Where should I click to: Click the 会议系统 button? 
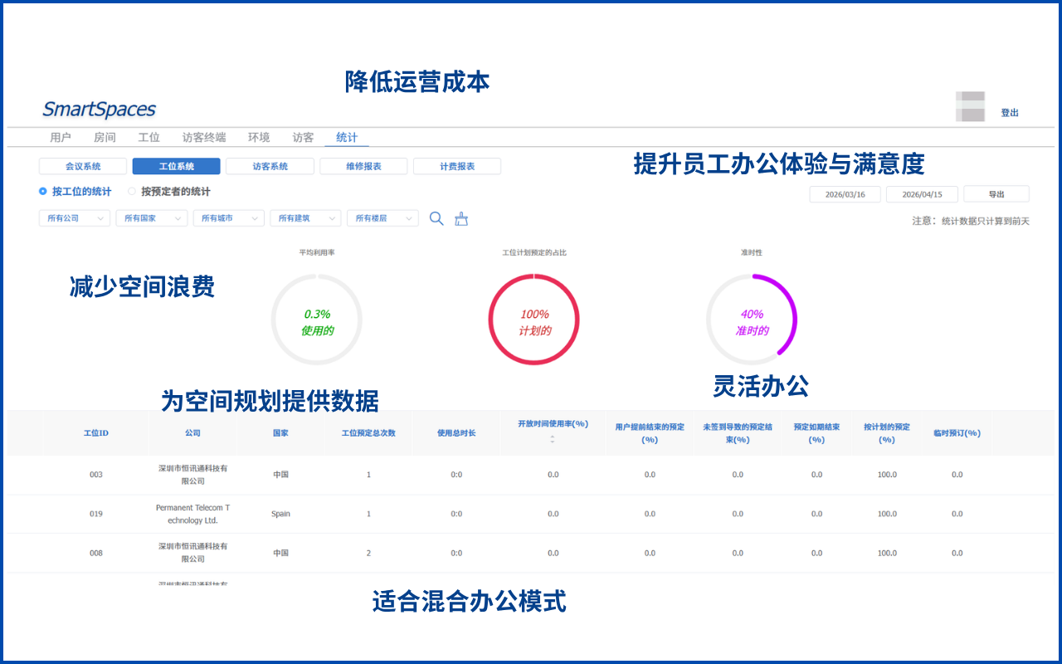click(83, 167)
